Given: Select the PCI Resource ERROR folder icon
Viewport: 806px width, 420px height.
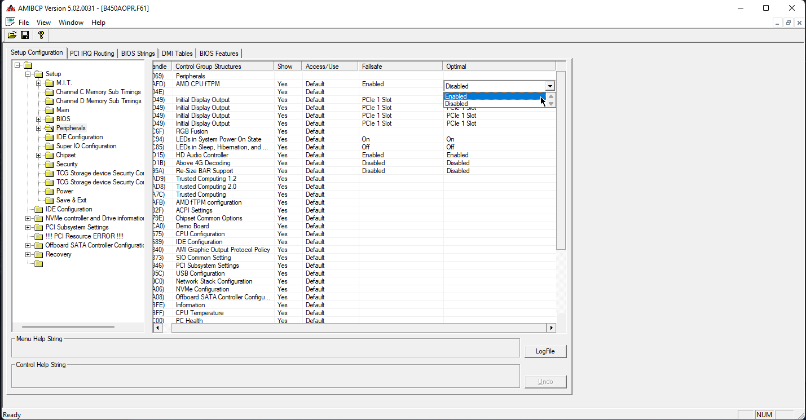Looking at the screenshot, I should pyautogui.click(x=39, y=236).
